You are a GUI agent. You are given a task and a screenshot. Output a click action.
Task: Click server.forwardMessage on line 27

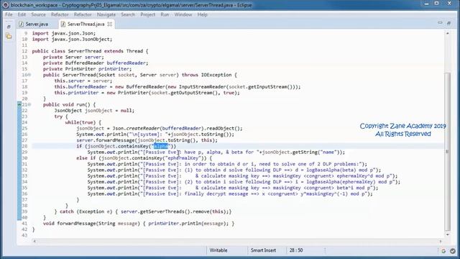(106, 140)
